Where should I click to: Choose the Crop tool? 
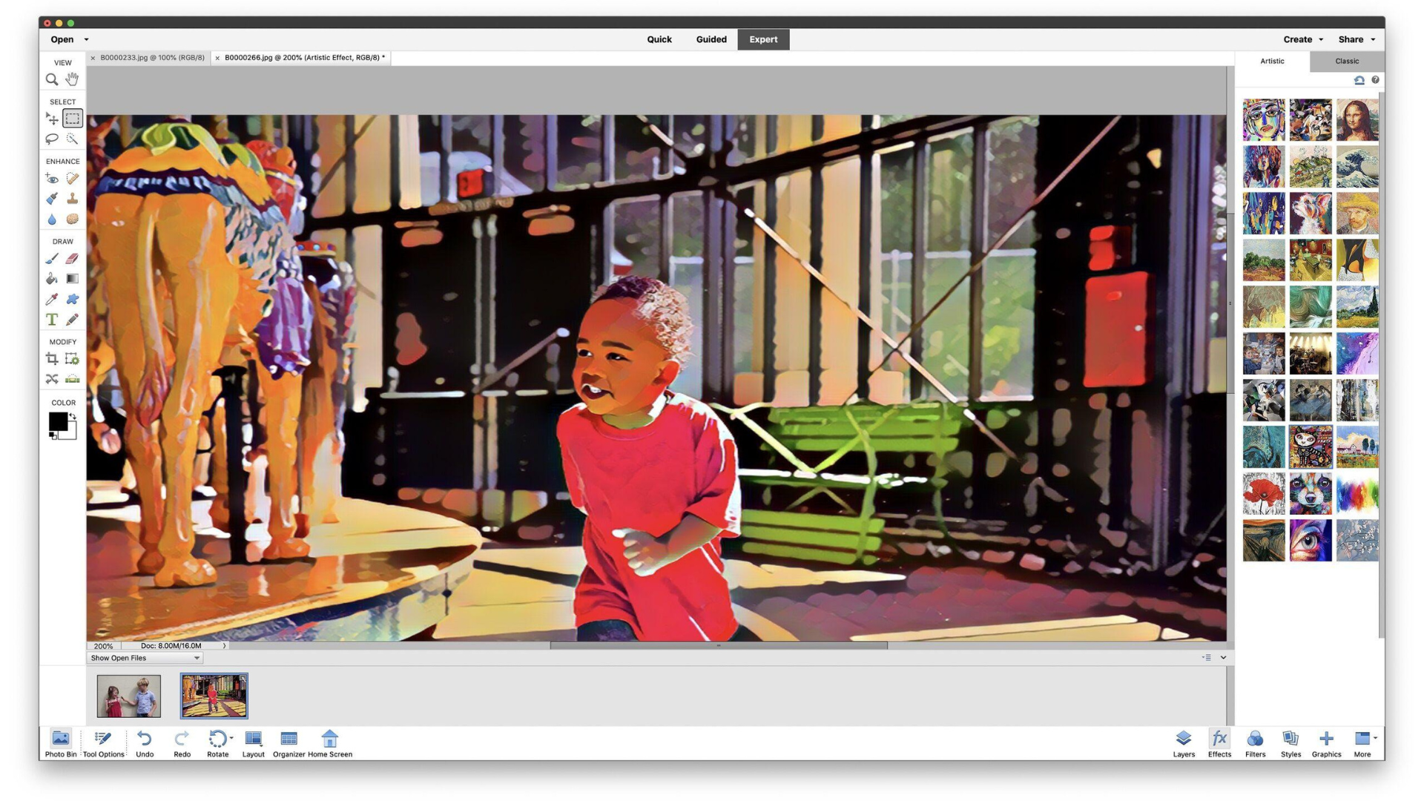(x=52, y=359)
